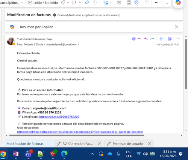The image size is (188, 160).
Task: Click the Copilot logo in summary bar
Action: coord(12,27)
